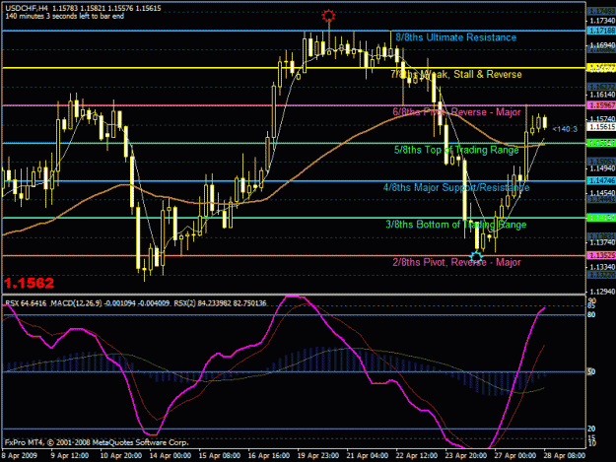Click the '19 Apr 23:00' time axis label

(317, 456)
